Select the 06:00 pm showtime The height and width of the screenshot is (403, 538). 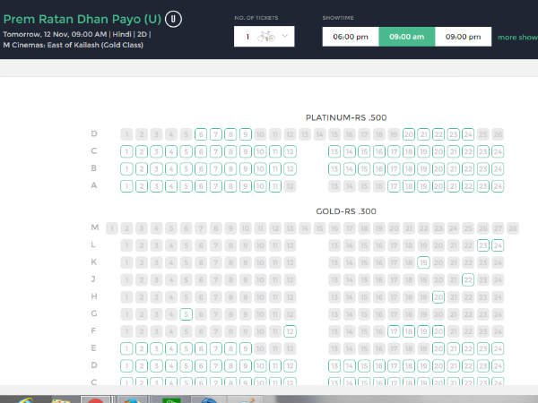(x=351, y=37)
